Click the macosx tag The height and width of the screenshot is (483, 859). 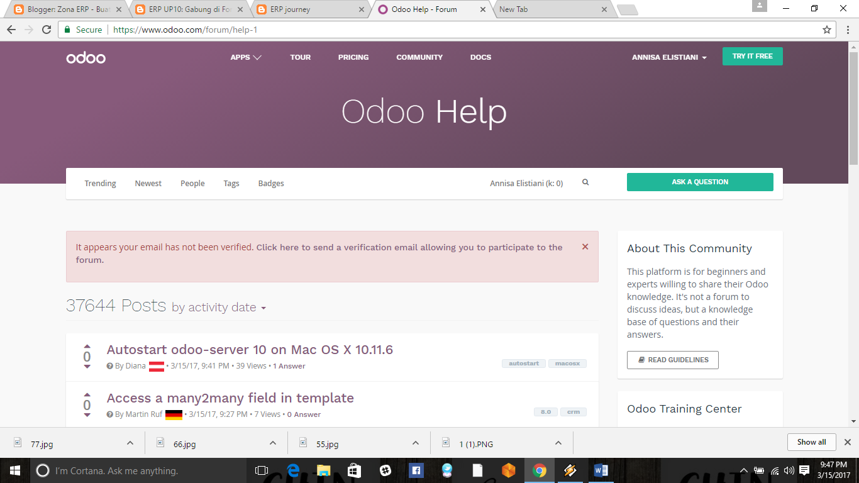[567, 364]
